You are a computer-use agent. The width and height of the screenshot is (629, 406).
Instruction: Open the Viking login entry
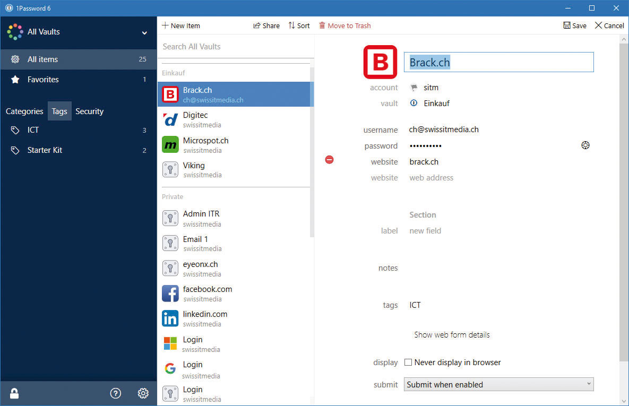tap(234, 170)
